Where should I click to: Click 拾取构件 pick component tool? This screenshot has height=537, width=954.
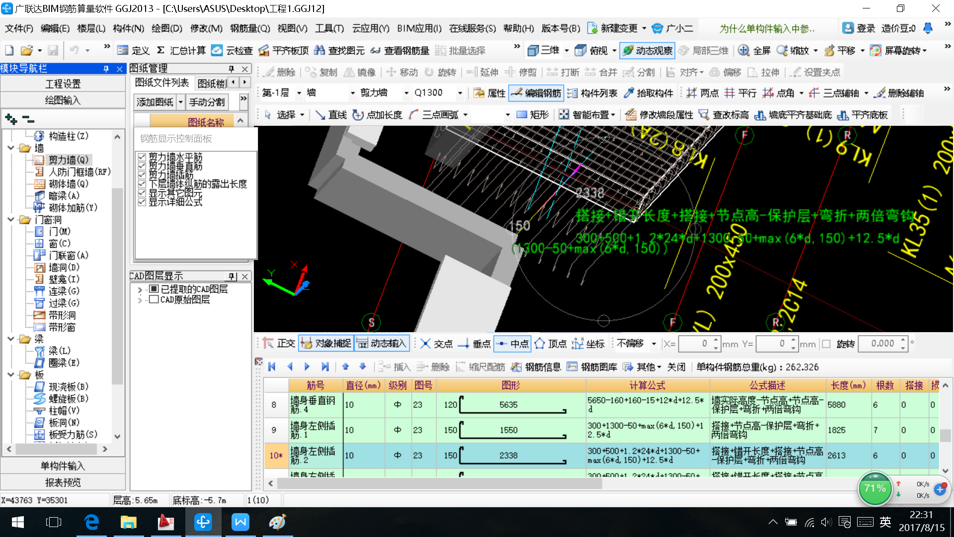(x=648, y=93)
